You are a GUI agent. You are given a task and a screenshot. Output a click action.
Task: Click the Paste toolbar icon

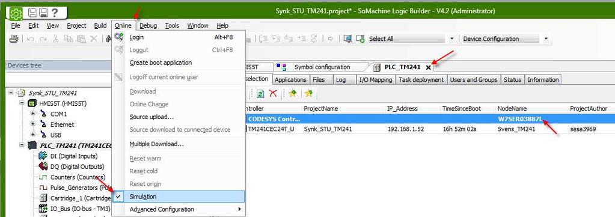click(81, 38)
